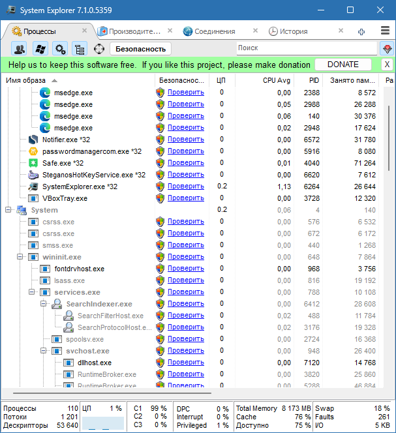Click the Безопасность button
This screenshot has height=433, width=396.
[x=140, y=49]
